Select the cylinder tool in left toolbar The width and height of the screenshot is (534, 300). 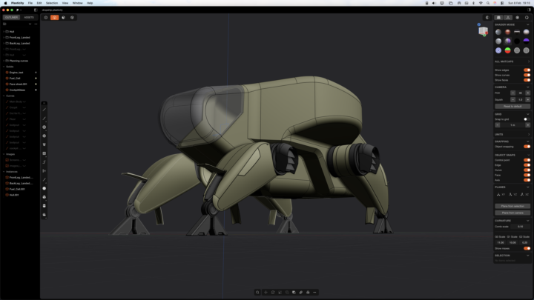pyautogui.click(x=44, y=206)
